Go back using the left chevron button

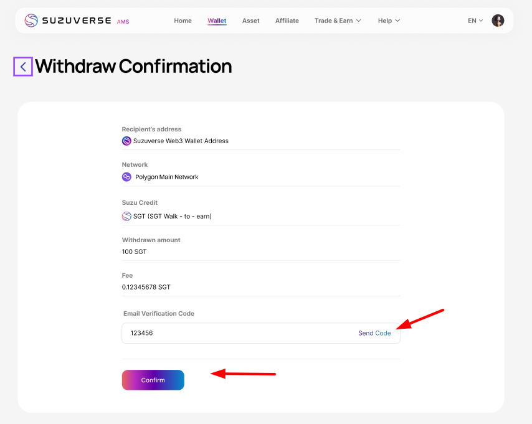click(23, 67)
